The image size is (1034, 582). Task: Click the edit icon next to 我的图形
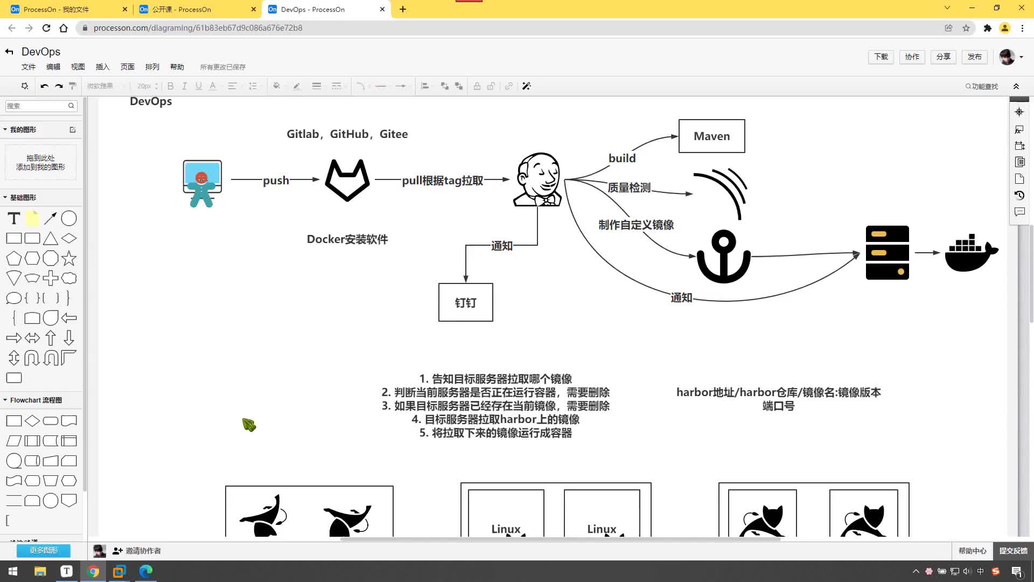(x=73, y=129)
